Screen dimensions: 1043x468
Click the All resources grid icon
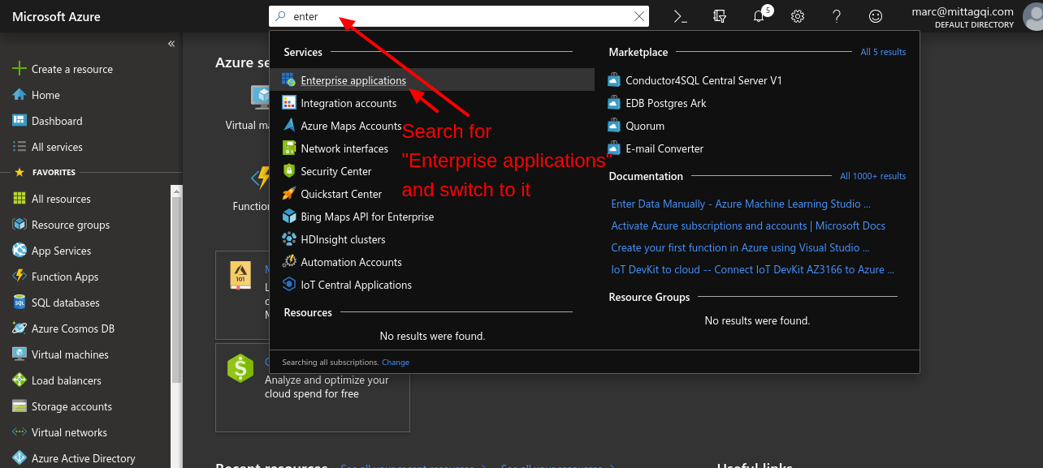(19, 199)
